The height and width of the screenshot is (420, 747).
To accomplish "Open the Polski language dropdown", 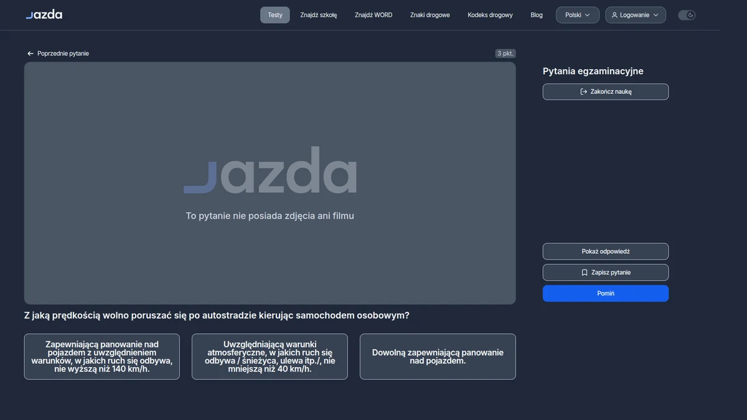I will pos(578,15).
